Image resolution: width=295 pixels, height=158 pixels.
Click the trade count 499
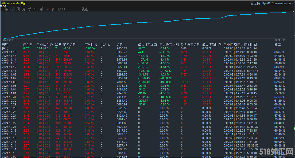[58, 82]
